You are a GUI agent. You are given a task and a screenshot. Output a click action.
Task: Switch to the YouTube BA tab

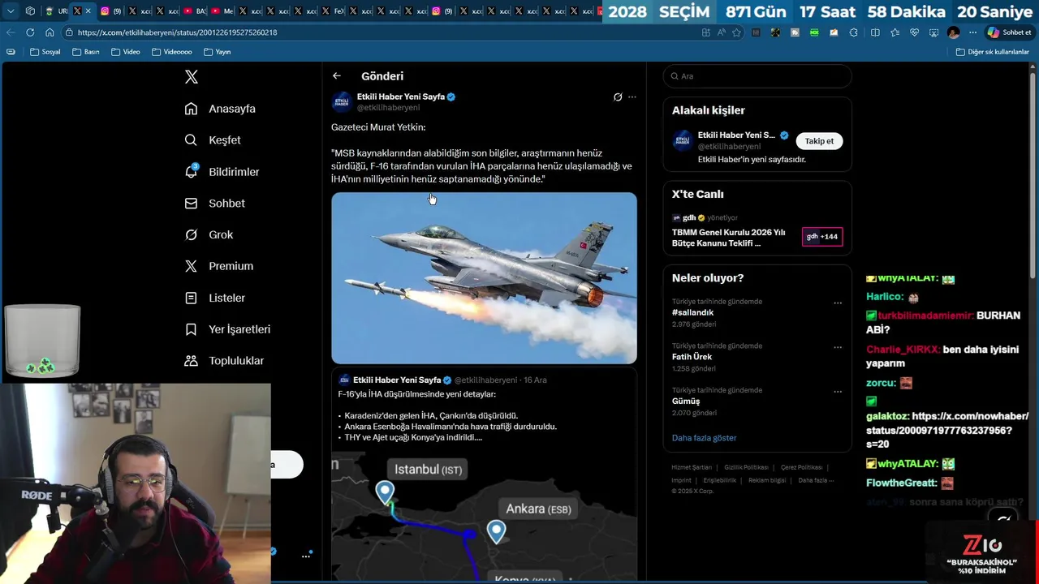[x=194, y=11]
